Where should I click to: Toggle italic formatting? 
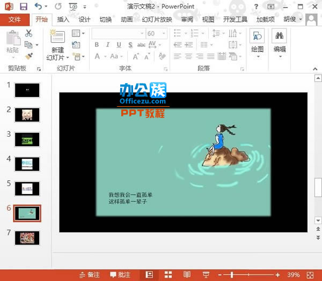(x=108, y=45)
